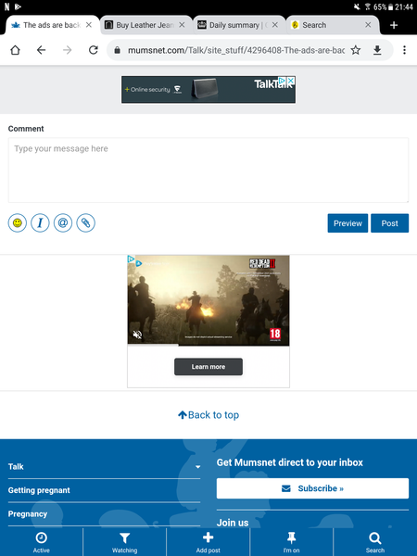Open Watching filter in bottom bar

pyautogui.click(x=124, y=542)
